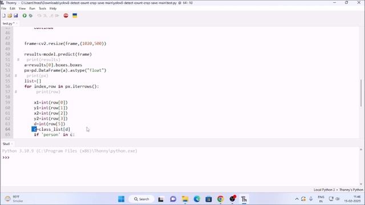Screen dimensions: 365x205
Task: Click the greyed Step over icon
Action: (x=39, y=15)
